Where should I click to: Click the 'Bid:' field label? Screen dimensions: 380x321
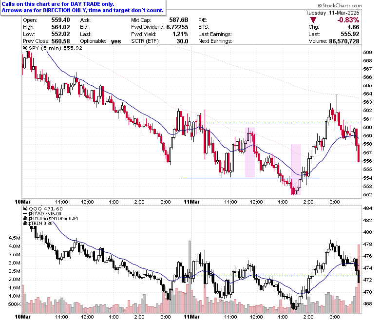click(x=84, y=27)
